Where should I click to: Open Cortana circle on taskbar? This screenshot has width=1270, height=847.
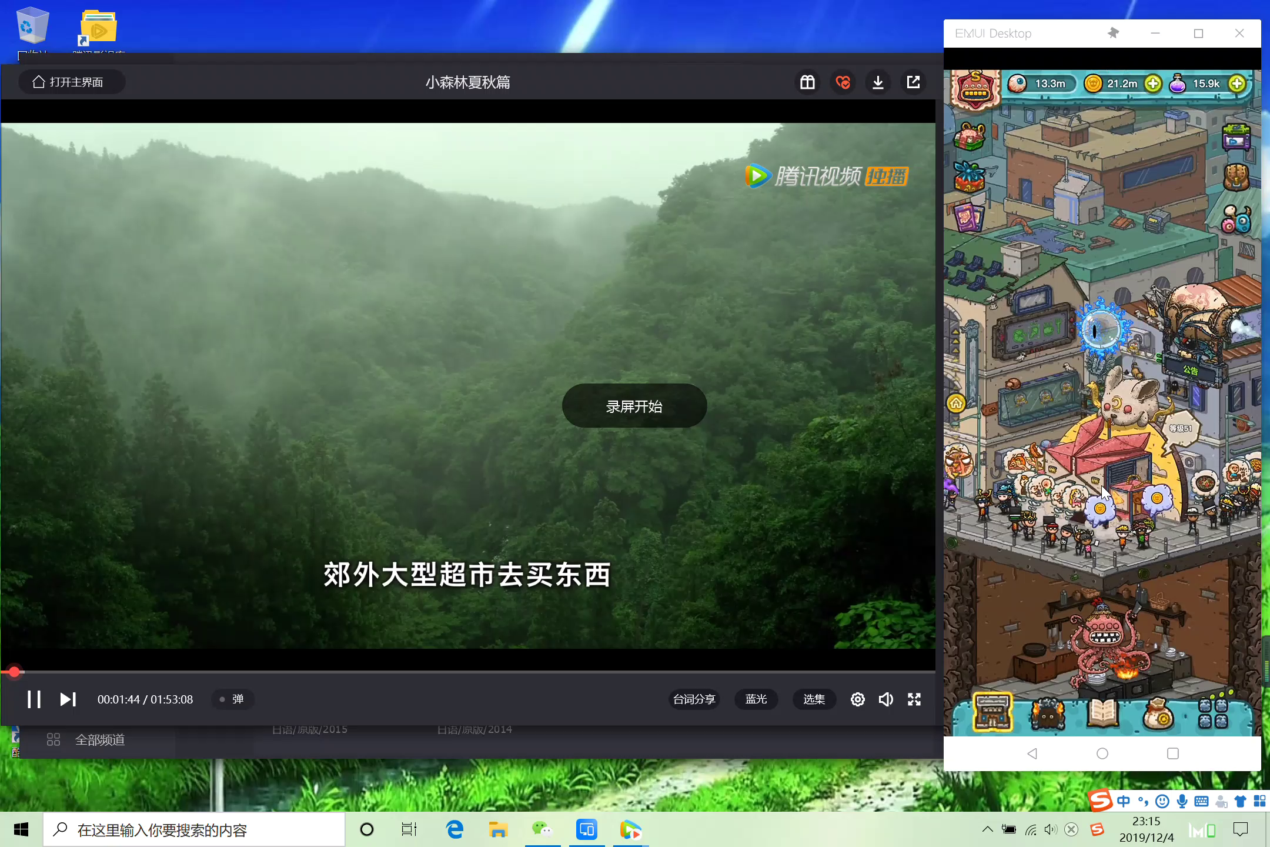point(366,830)
